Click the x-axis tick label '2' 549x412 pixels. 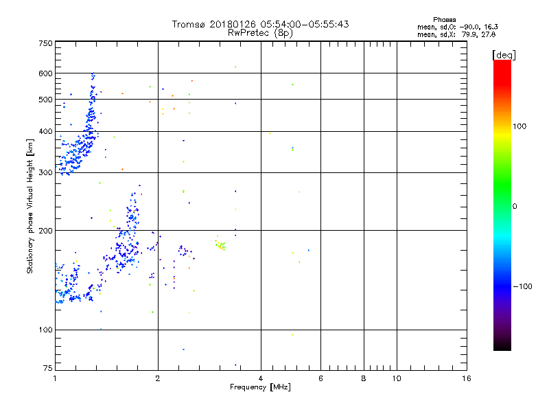[158, 378]
